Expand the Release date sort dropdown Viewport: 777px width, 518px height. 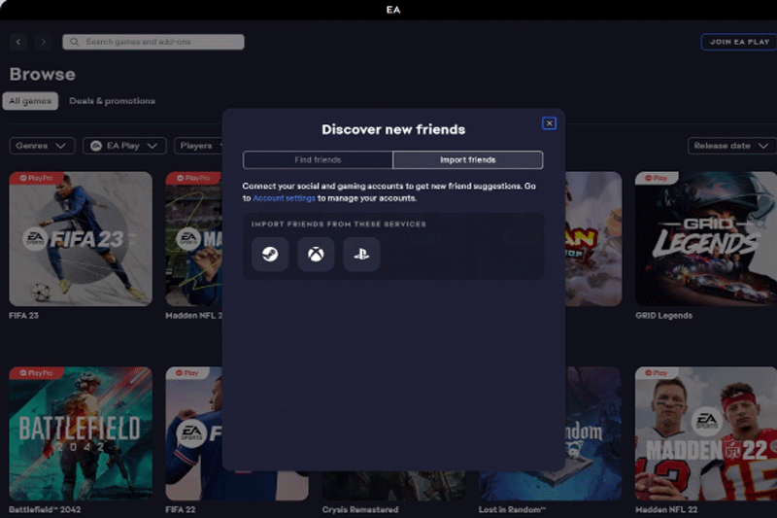tap(730, 146)
